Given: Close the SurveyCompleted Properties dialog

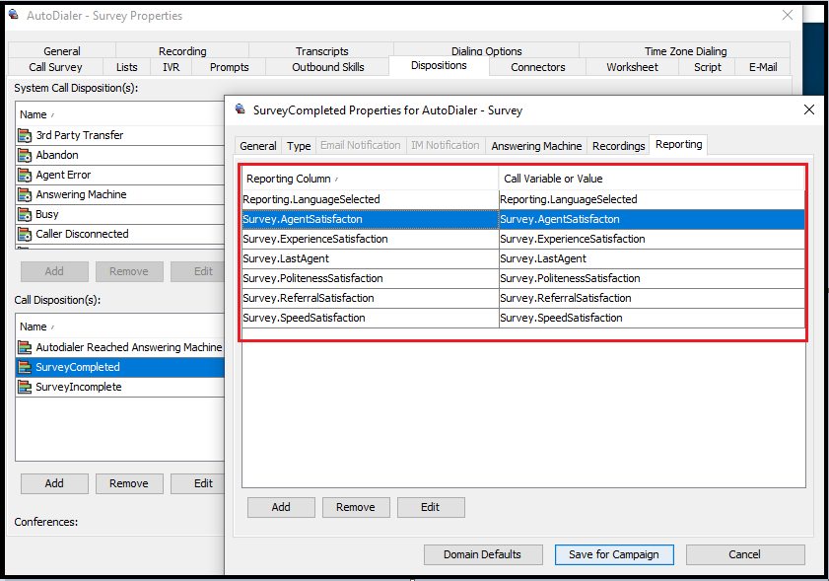Looking at the screenshot, I should (x=809, y=109).
